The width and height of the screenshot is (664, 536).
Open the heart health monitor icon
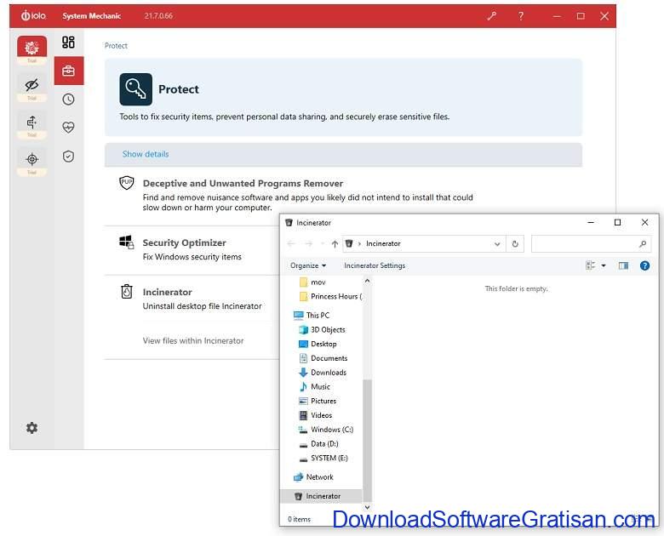(x=68, y=128)
